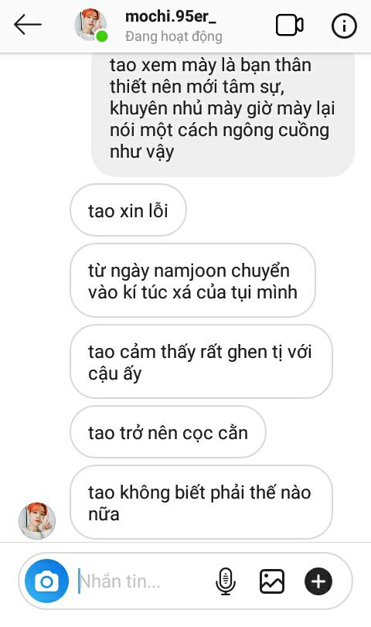Go back using the arrow icon
Image resolution: width=371 pixels, height=627 pixels.
[28, 25]
